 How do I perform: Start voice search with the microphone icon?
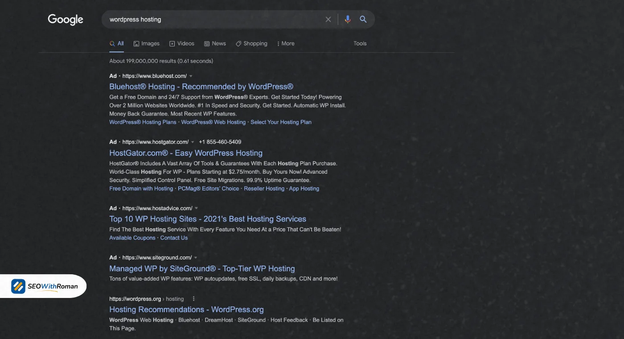[x=348, y=19]
